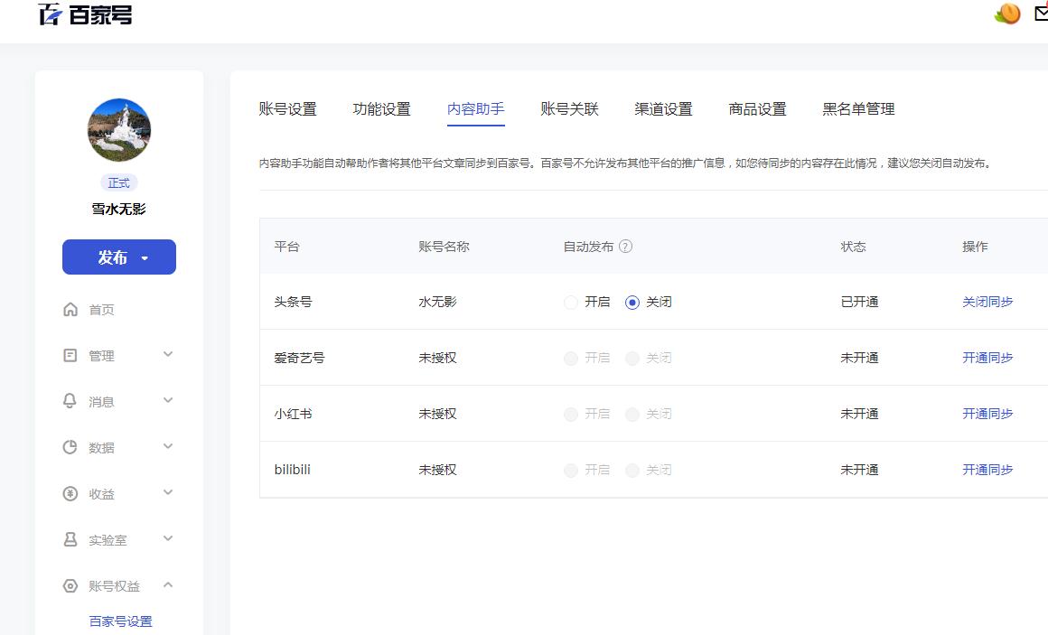Screen dimensions: 1048x635
Task: Click the 头条号 platform cell
Action: (x=293, y=302)
